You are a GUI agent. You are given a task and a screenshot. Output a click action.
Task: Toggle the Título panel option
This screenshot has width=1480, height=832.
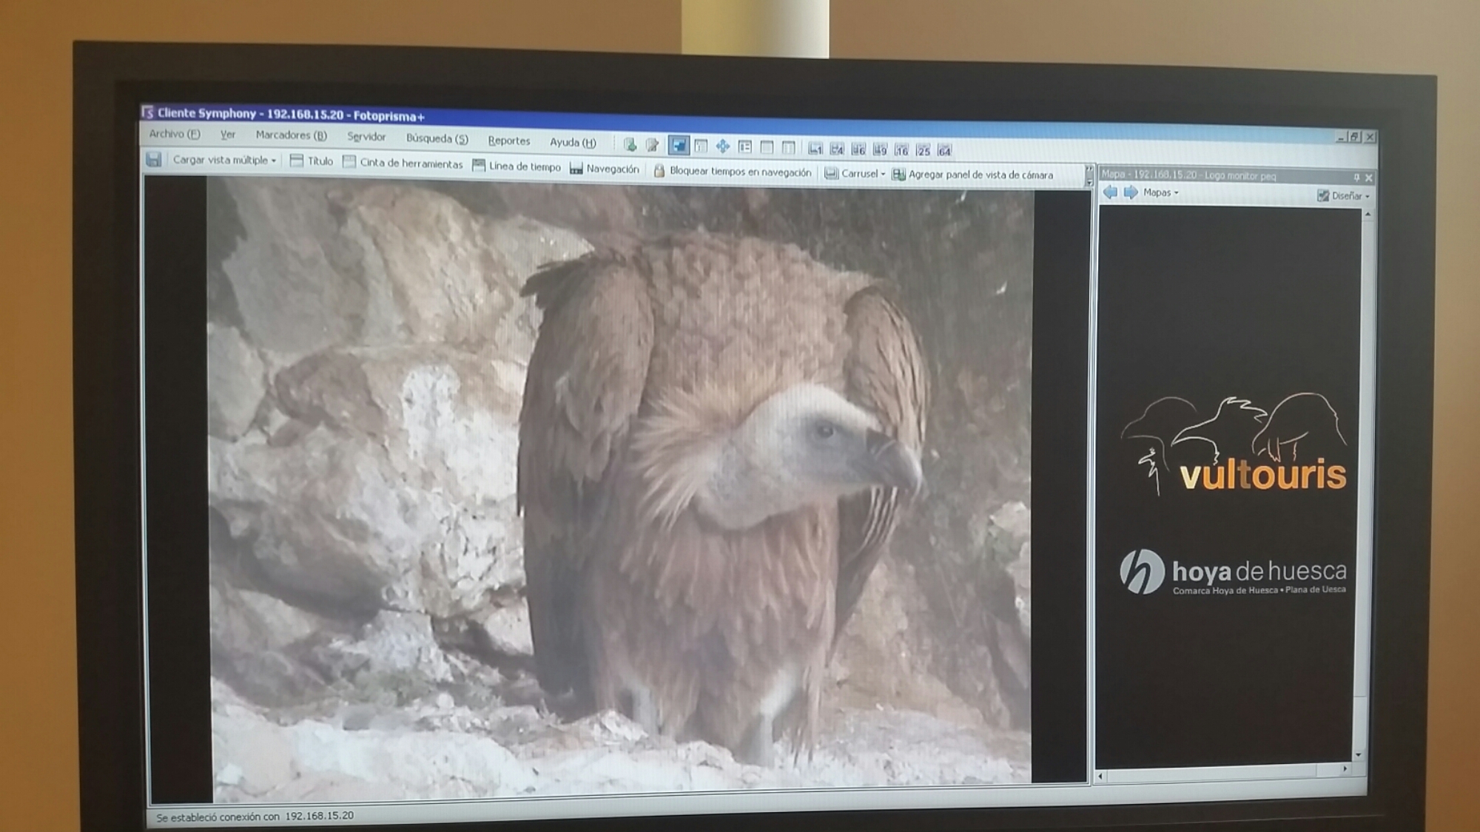[312, 161]
